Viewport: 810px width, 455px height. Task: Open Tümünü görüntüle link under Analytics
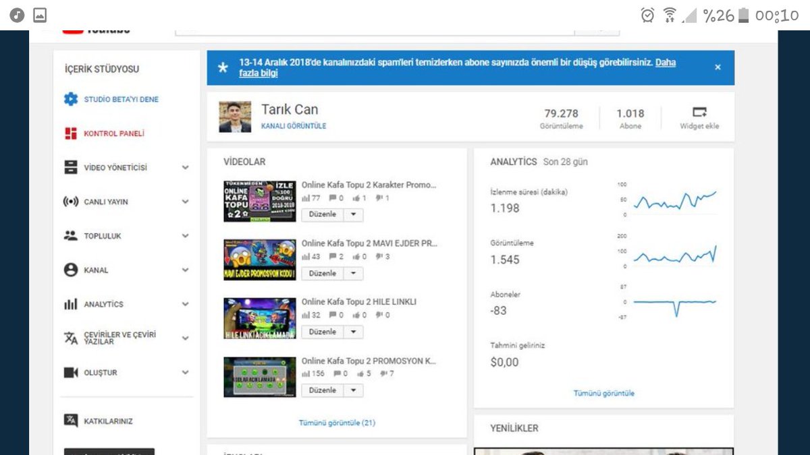(604, 393)
